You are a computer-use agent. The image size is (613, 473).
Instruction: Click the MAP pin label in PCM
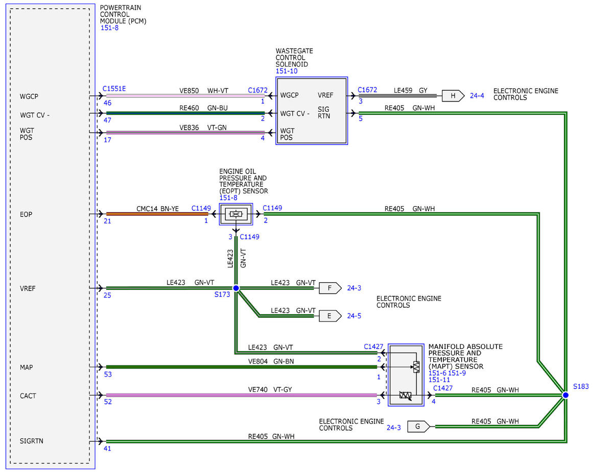tap(27, 367)
